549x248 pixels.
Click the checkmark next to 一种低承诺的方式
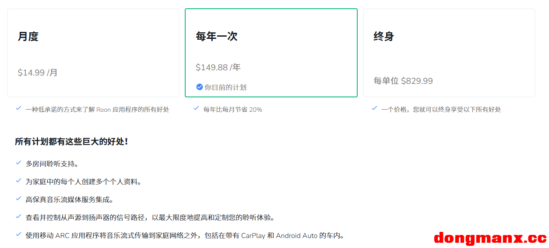tap(18, 108)
